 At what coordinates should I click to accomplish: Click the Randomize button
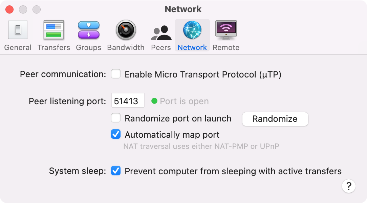(x=275, y=119)
